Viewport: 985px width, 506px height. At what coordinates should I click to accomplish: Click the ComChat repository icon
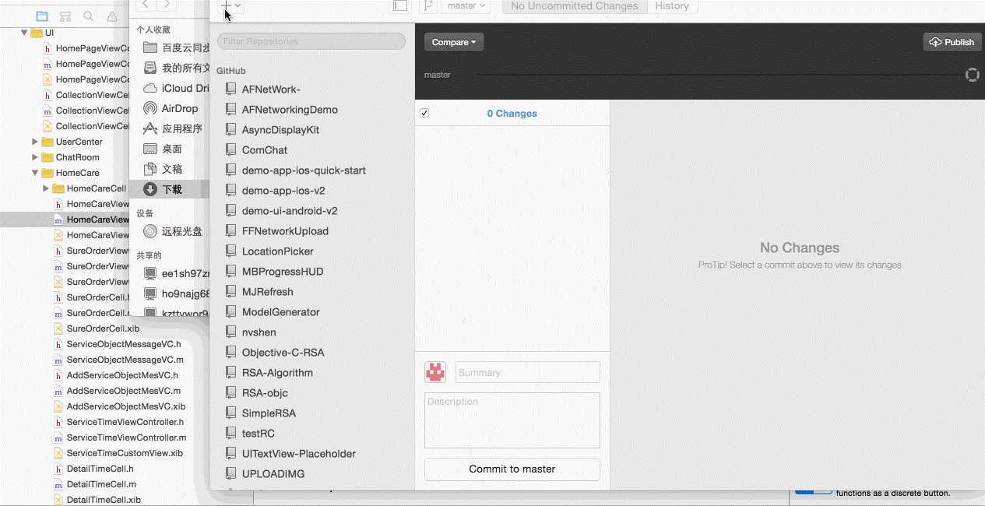(230, 150)
